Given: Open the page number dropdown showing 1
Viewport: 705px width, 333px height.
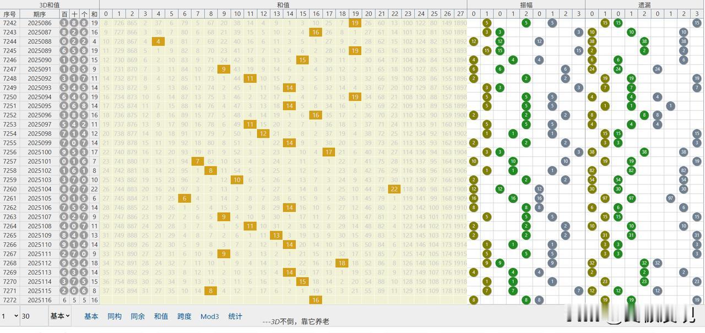Looking at the screenshot, I should tap(9, 316).
